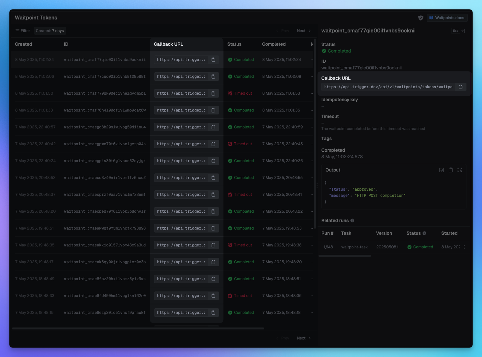Image resolution: width=482 pixels, height=357 pixels.
Task: Click the Callback URL column header
Action: [x=168, y=44]
